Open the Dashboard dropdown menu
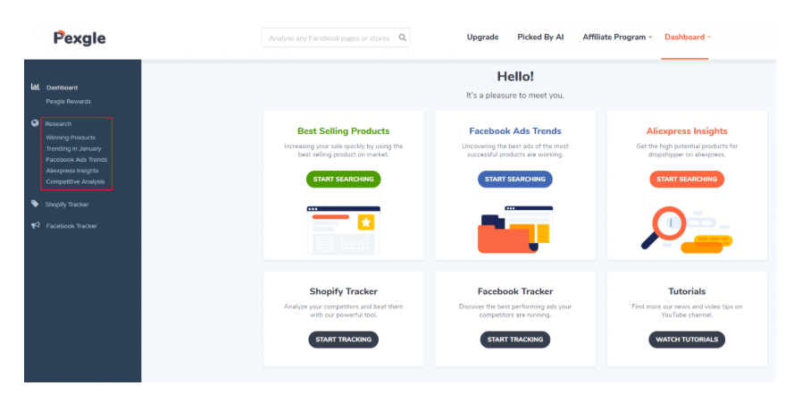Image resolution: width=802 pixels, height=411 pixels. pyautogui.click(x=687, y=38)
